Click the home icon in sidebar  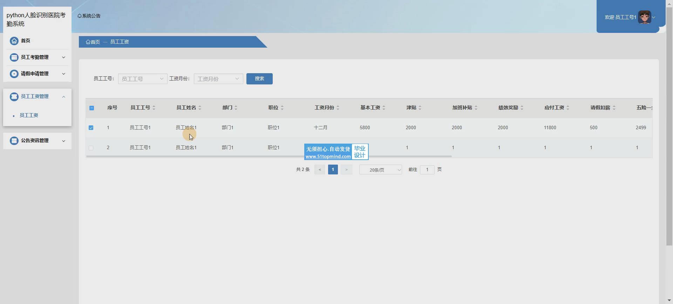[14, 41]
